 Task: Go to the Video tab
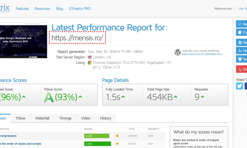(86, 118)
